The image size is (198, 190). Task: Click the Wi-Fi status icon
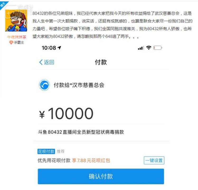149,48
